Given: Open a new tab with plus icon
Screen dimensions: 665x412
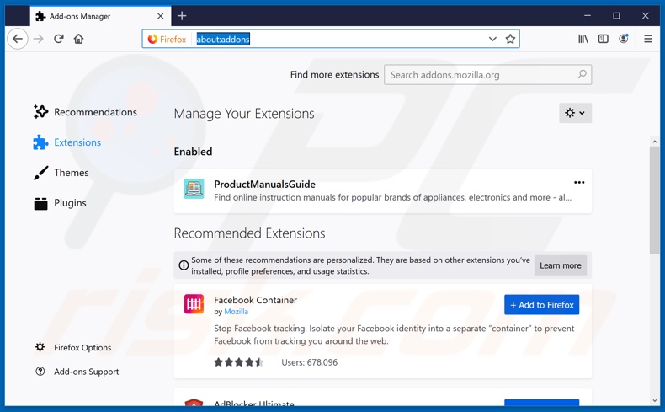Looking at the screenshot, I should click(182, 16).
